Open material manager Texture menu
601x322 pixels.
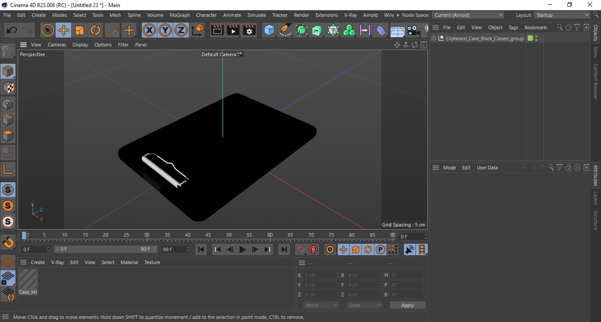click(152, 262)
